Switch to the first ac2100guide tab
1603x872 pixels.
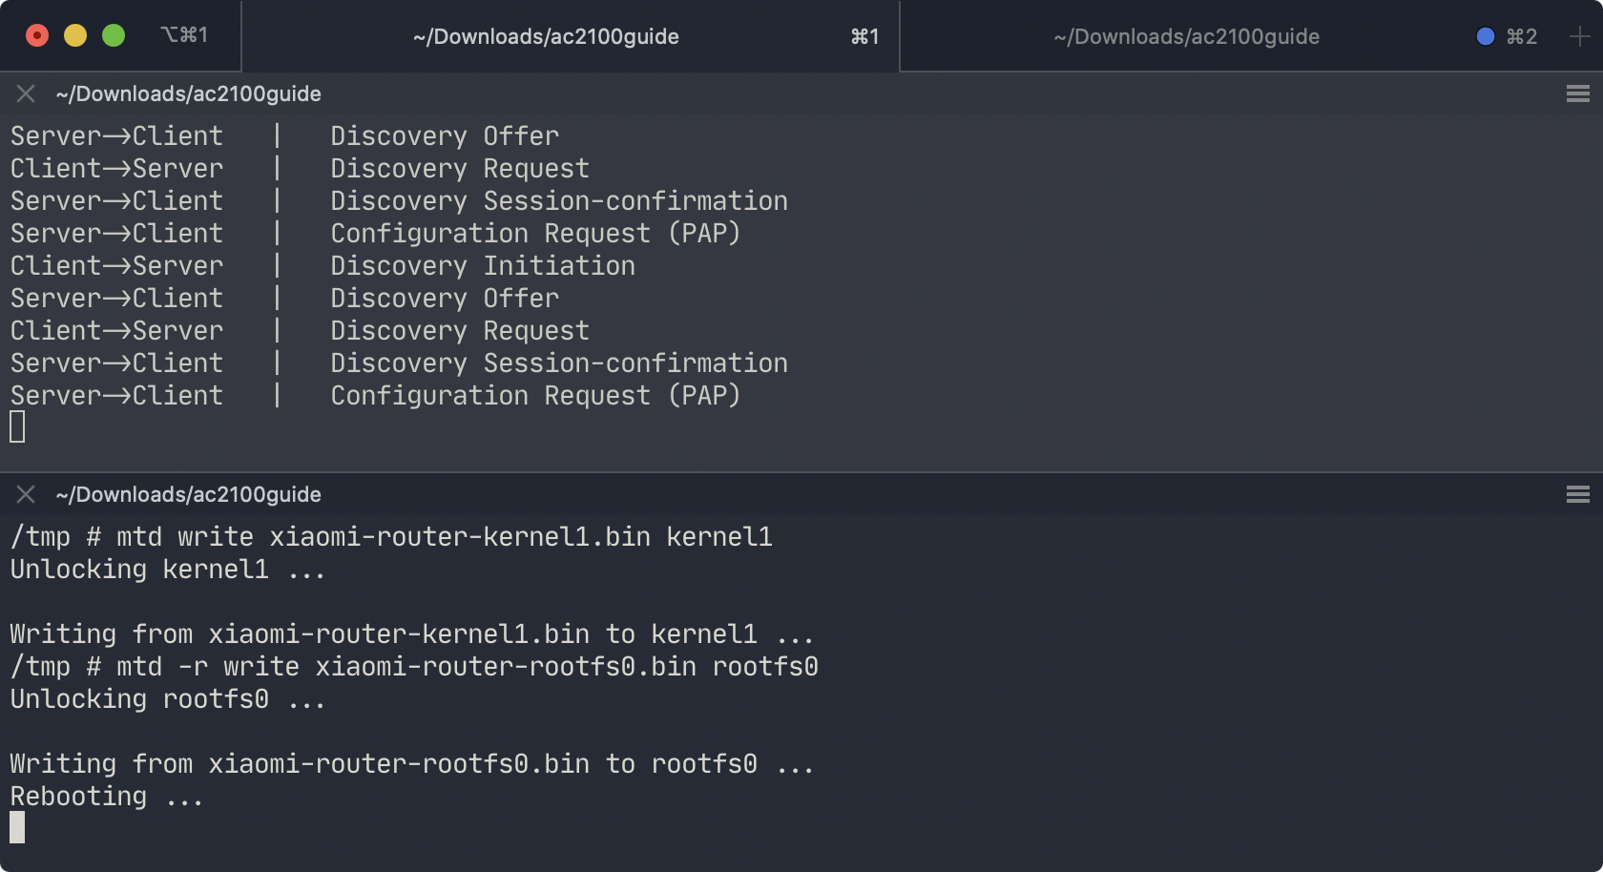point(571,36)
